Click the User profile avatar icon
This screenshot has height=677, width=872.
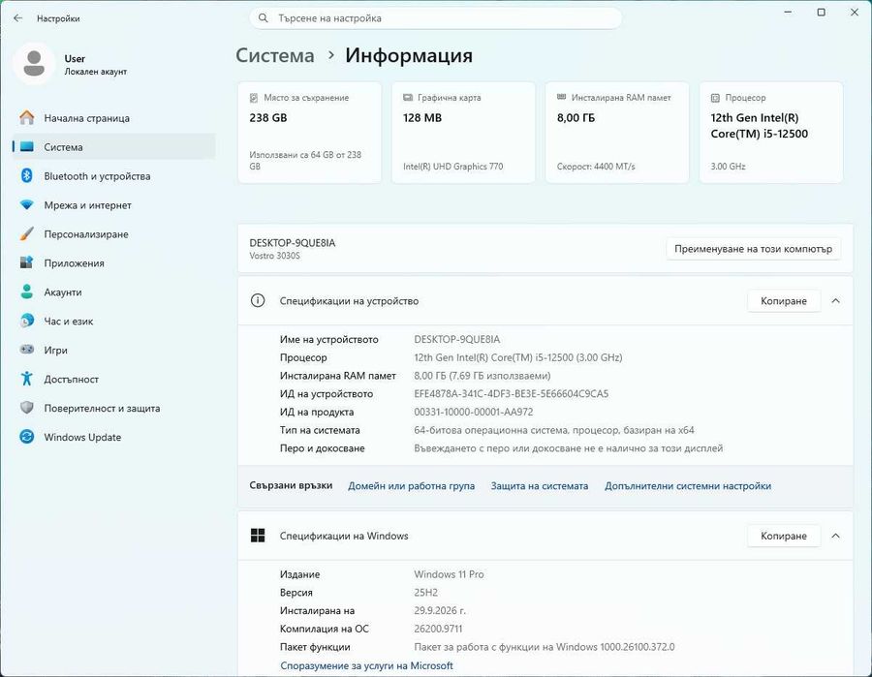click(34, 64)
